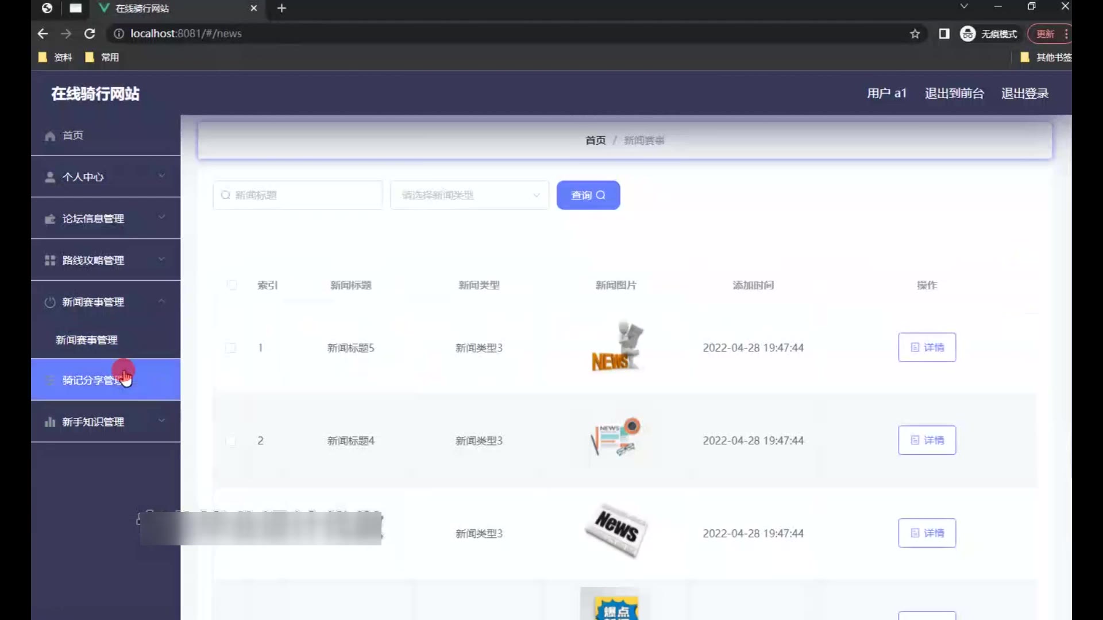Open the 请选择新闻类型 dropdown
This screenshot has height=620, width=1103.
point(469,195)
